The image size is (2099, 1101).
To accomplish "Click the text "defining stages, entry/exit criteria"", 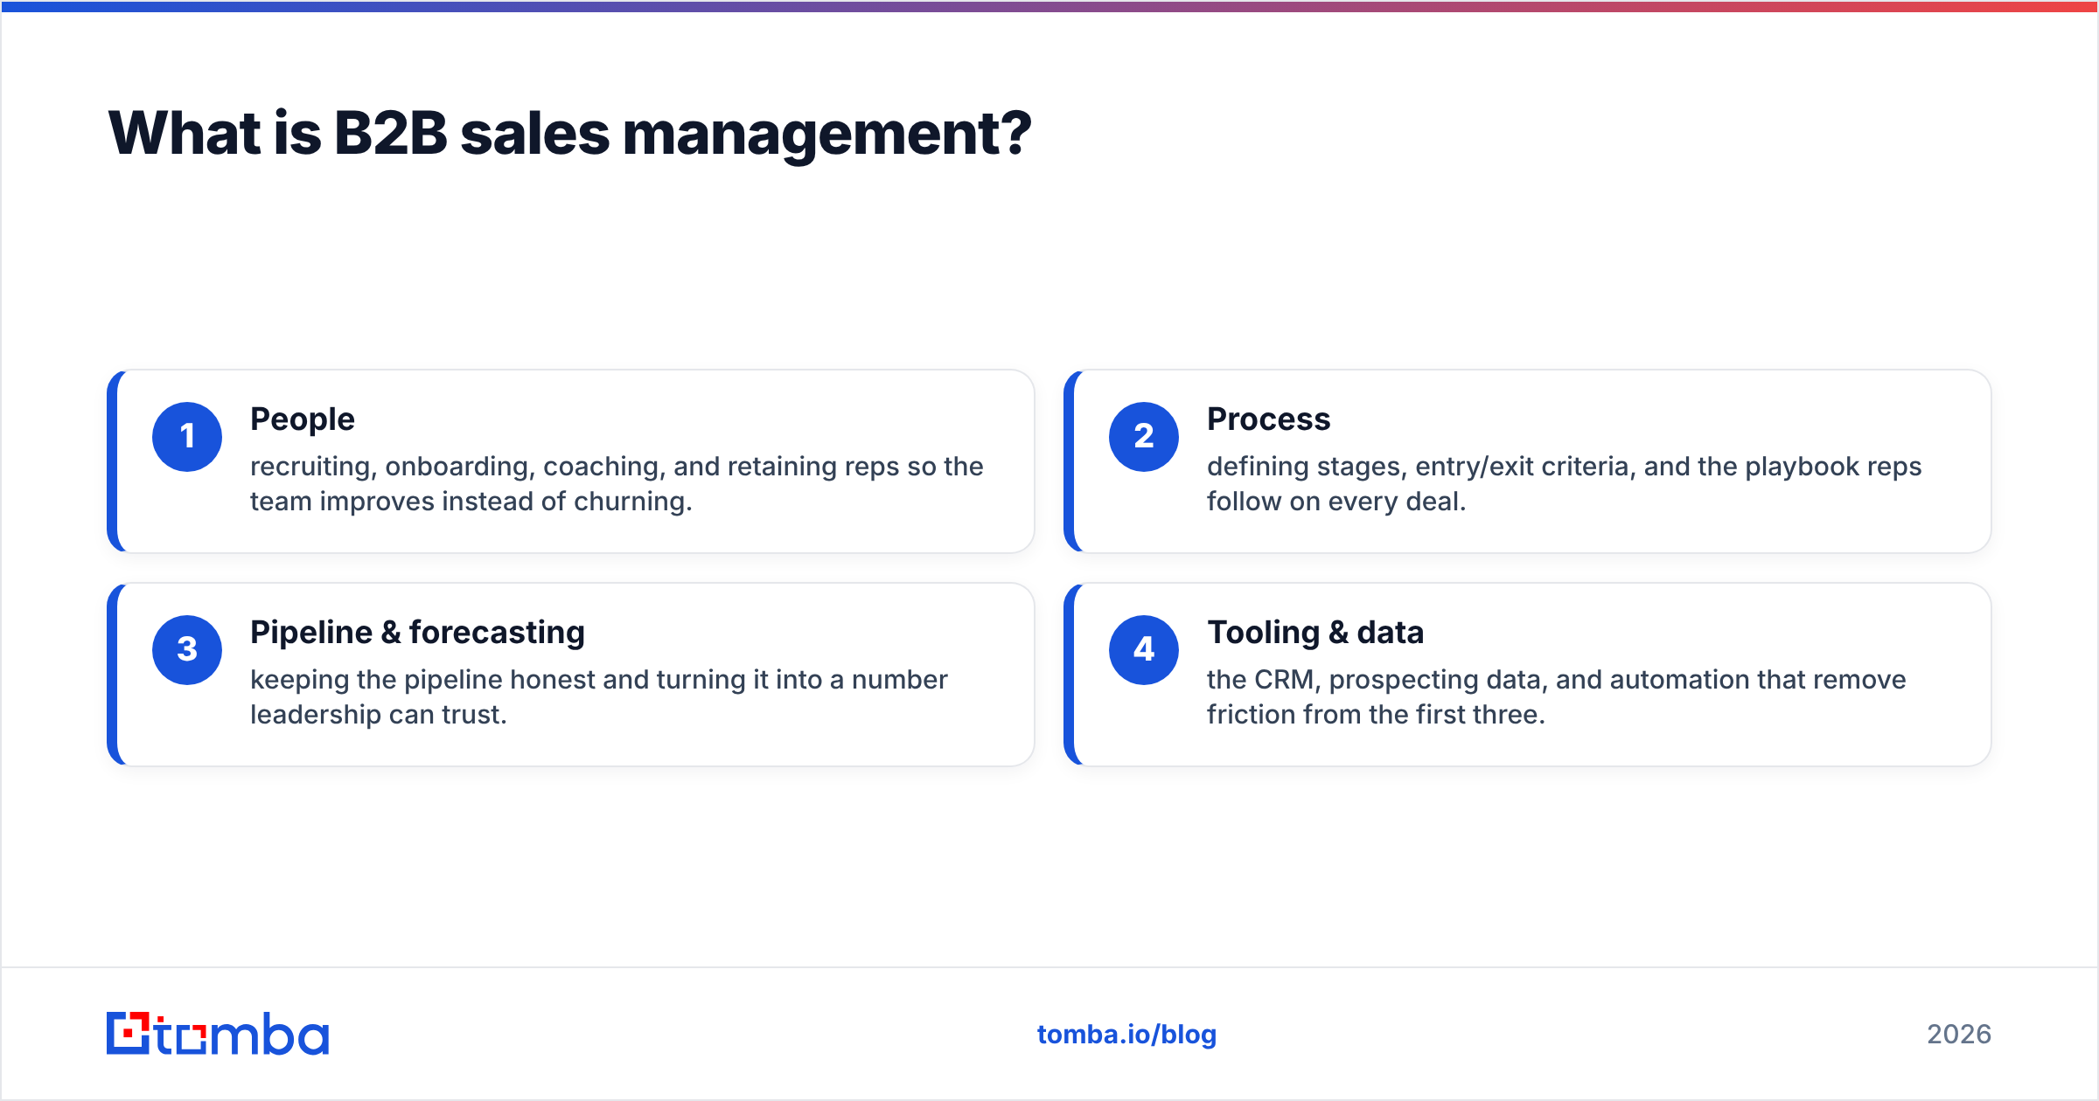I will 1420,467.
